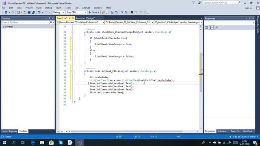Viewport: 260px width, 146px height.
Task: Open Skype from the taskbar
Action: coord(61,142)
